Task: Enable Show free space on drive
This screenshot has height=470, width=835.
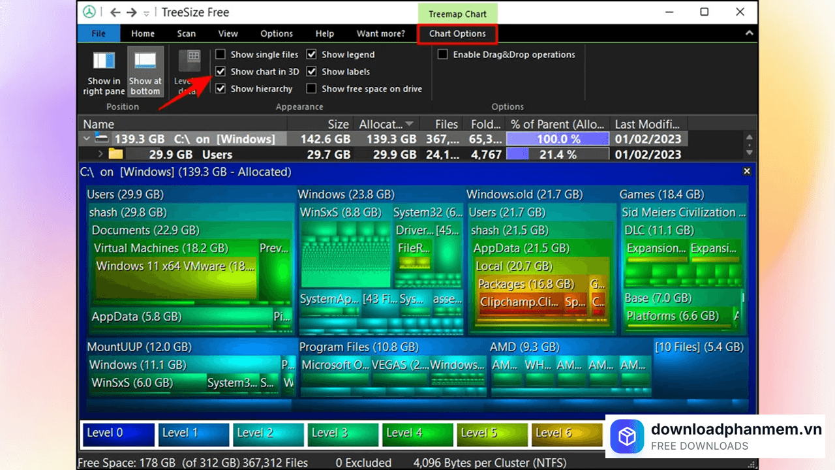Action: click(x=312, y=89)
